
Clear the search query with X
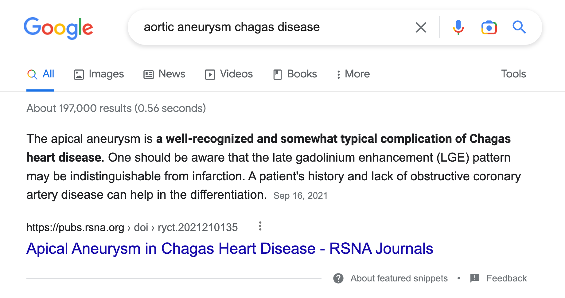(x=421, y=27)
